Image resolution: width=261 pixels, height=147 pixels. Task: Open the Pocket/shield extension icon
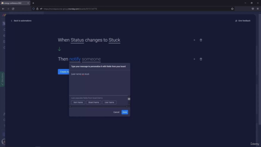(253, 9)
